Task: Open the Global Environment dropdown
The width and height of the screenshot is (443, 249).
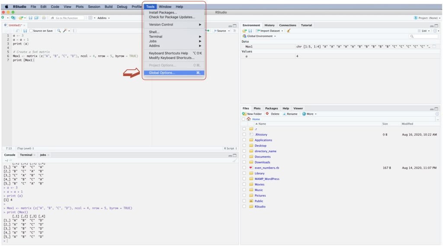Action: (261, 36)
